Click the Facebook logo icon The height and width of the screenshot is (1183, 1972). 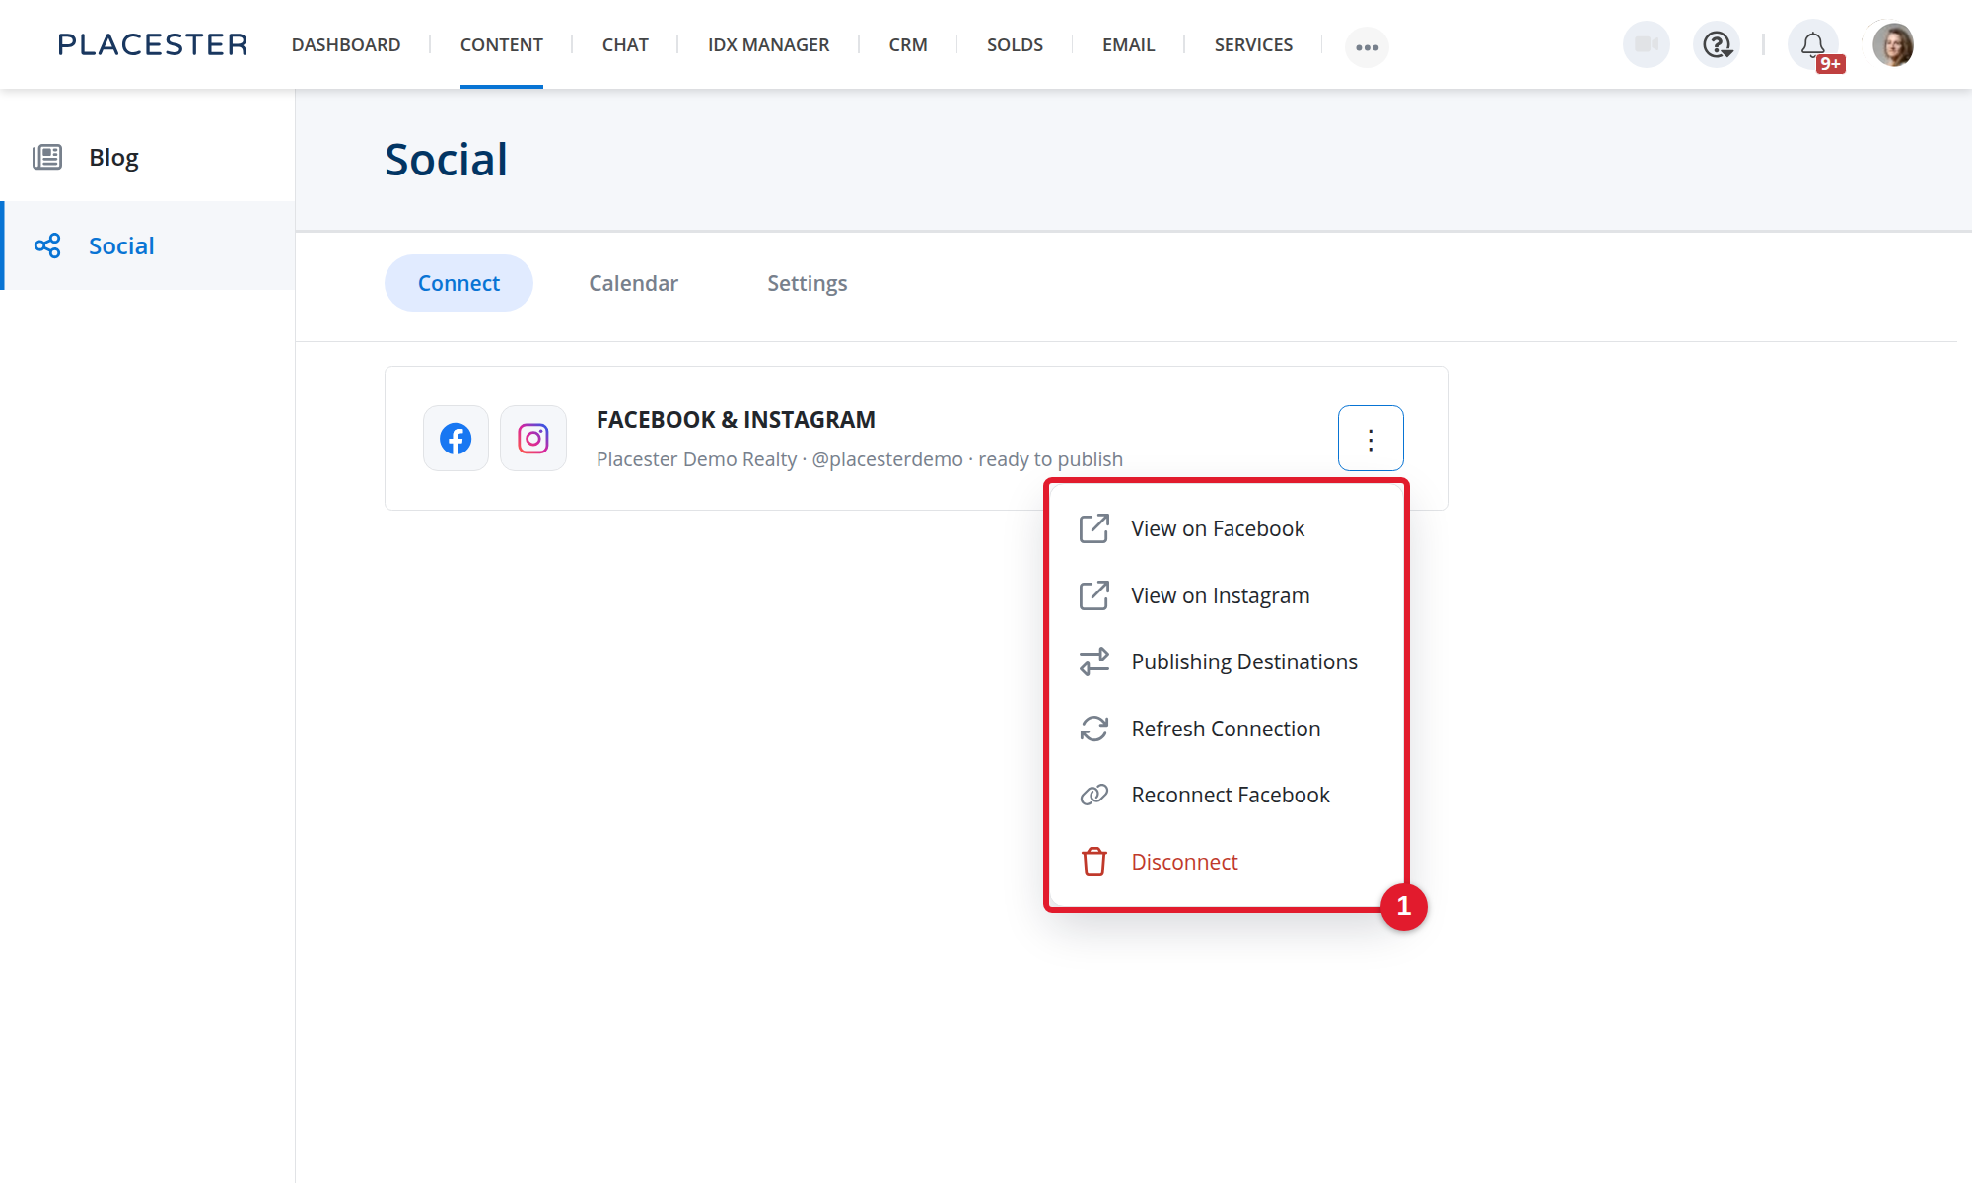pos(456,438)
